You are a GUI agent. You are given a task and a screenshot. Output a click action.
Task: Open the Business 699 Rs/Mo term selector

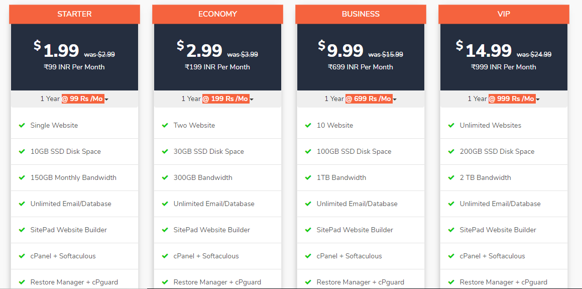point(361,99)
